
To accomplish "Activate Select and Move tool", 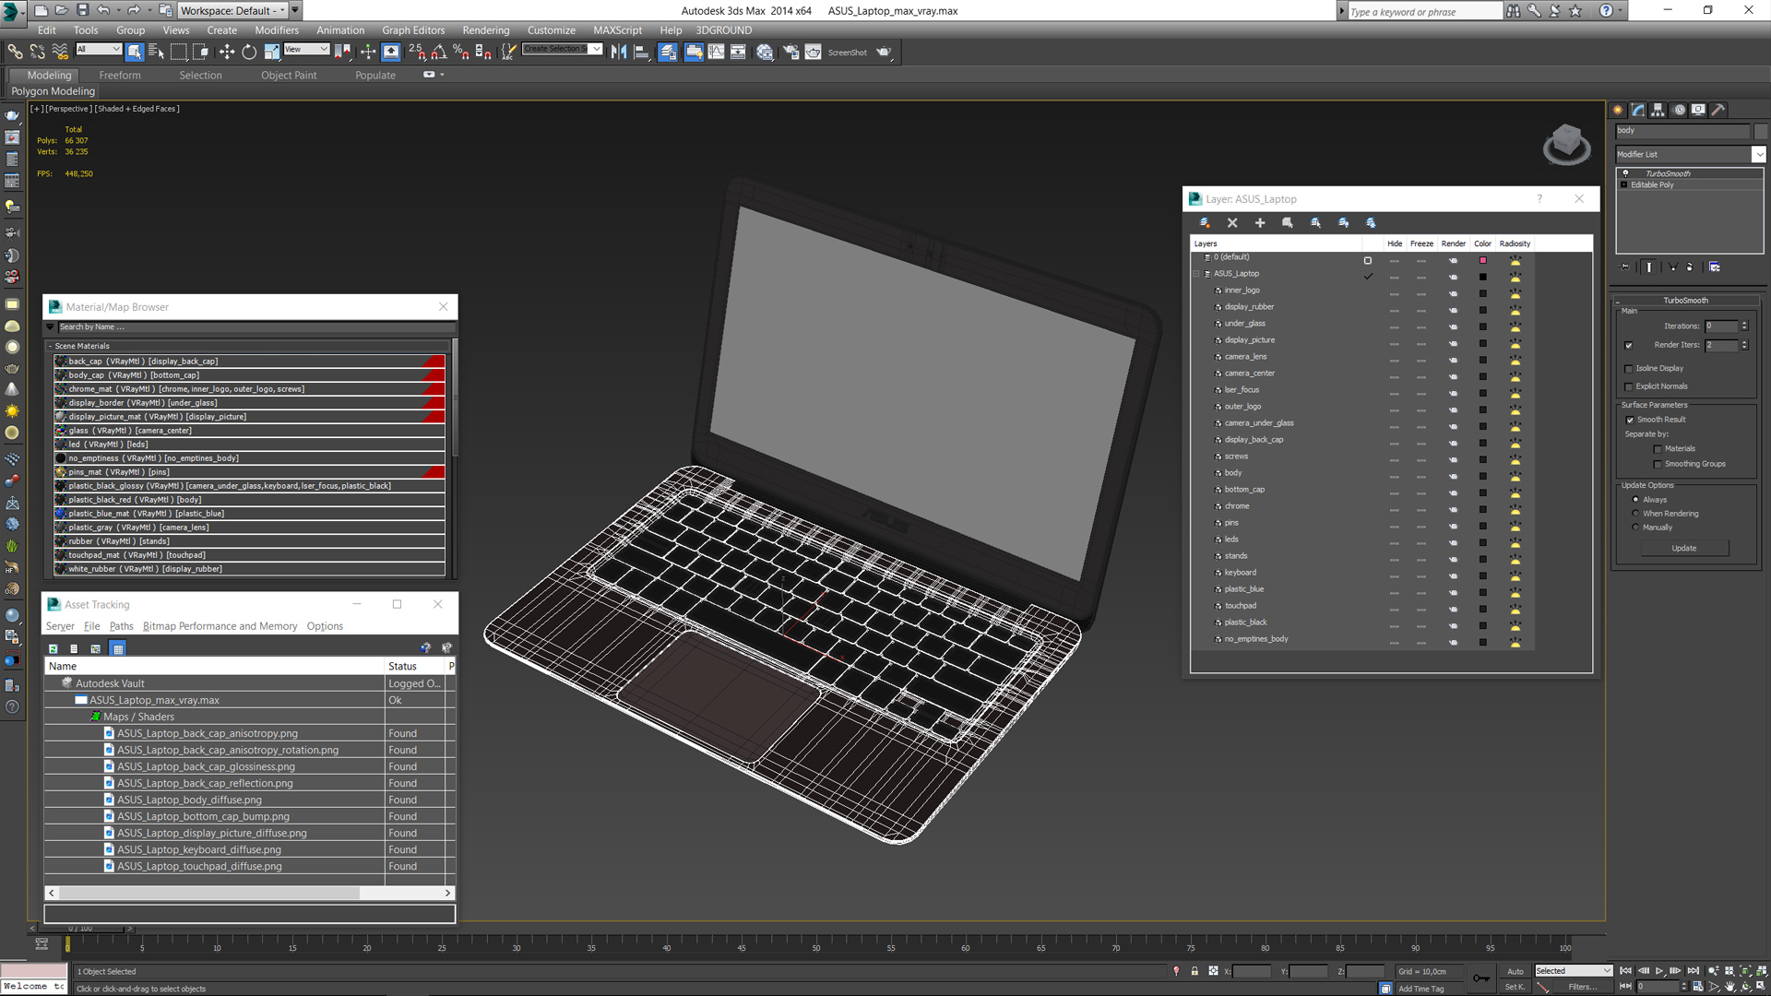I will [x=226, y=52].
